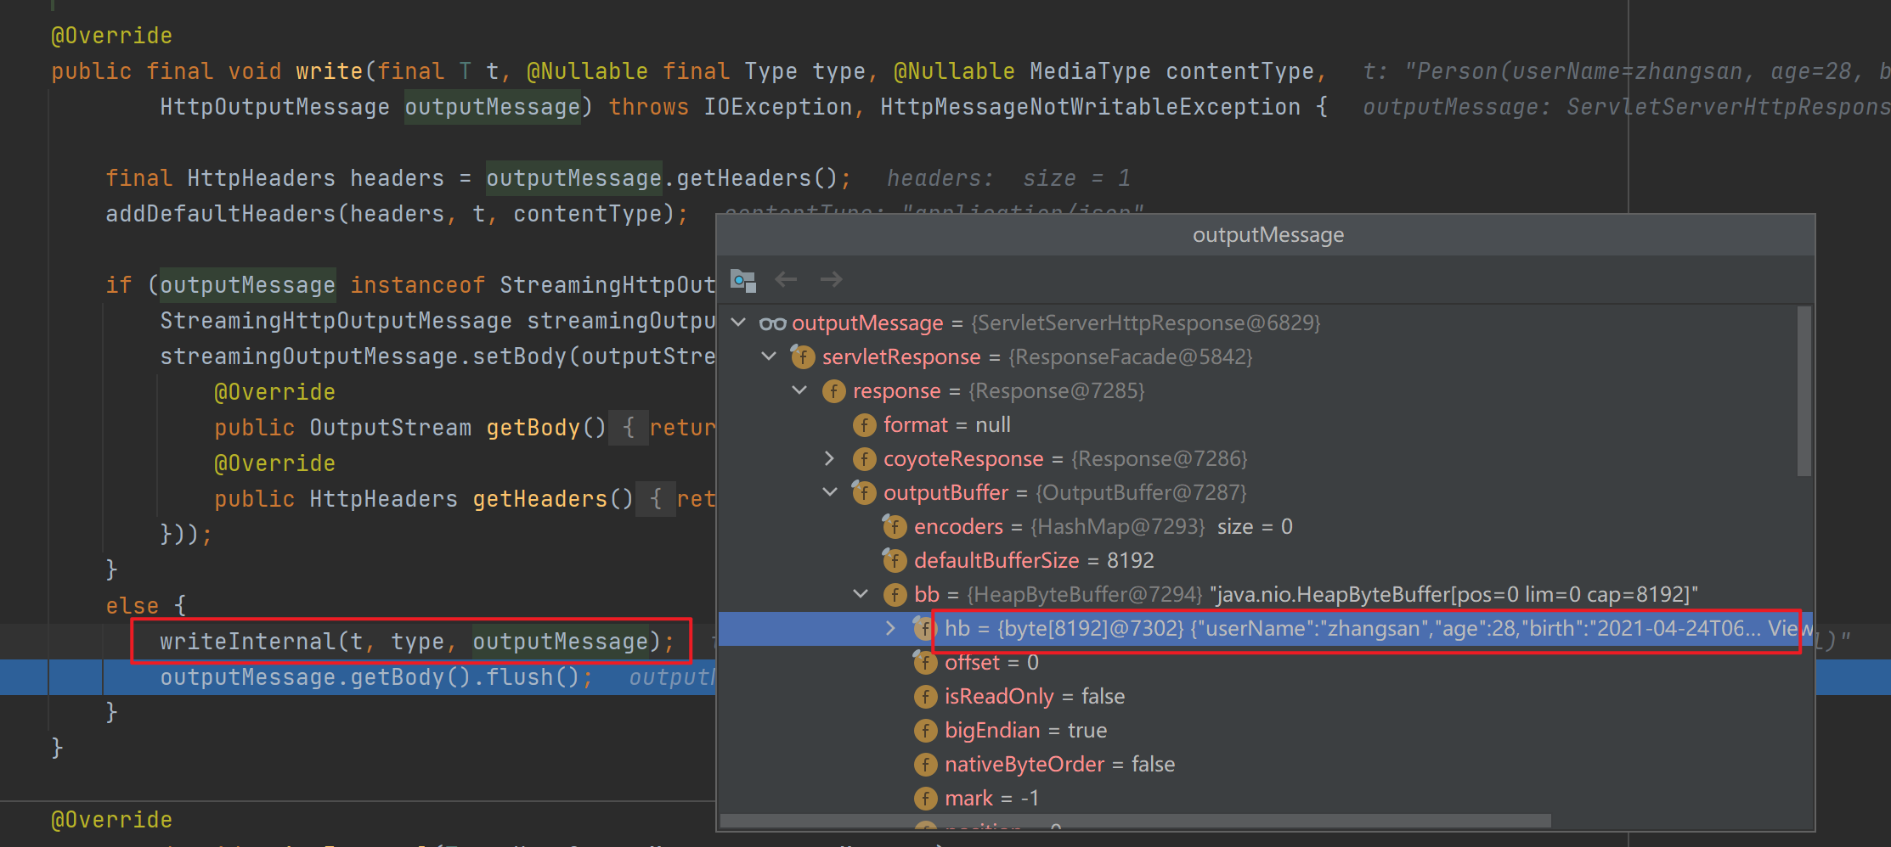The image size is (1891, 847).
Task: Expand the coyoteResponse node
Action: [x=830, y=458]
